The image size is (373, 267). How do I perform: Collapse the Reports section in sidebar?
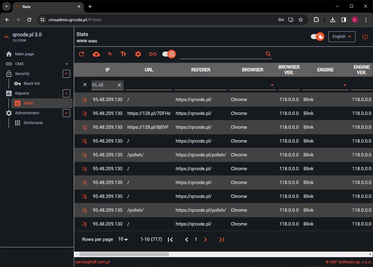[x=66, y=93]
